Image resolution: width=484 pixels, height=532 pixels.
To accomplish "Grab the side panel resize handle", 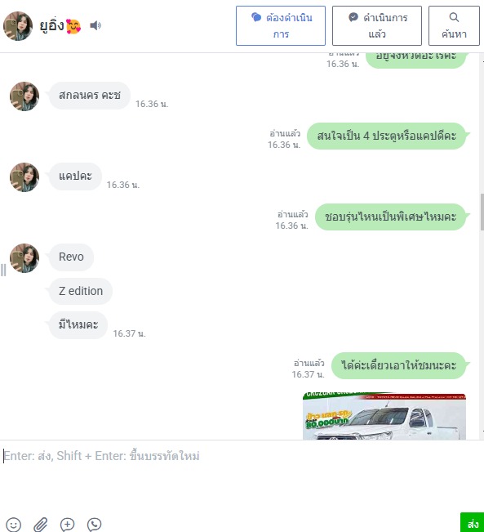I will [x=3, y=270].
